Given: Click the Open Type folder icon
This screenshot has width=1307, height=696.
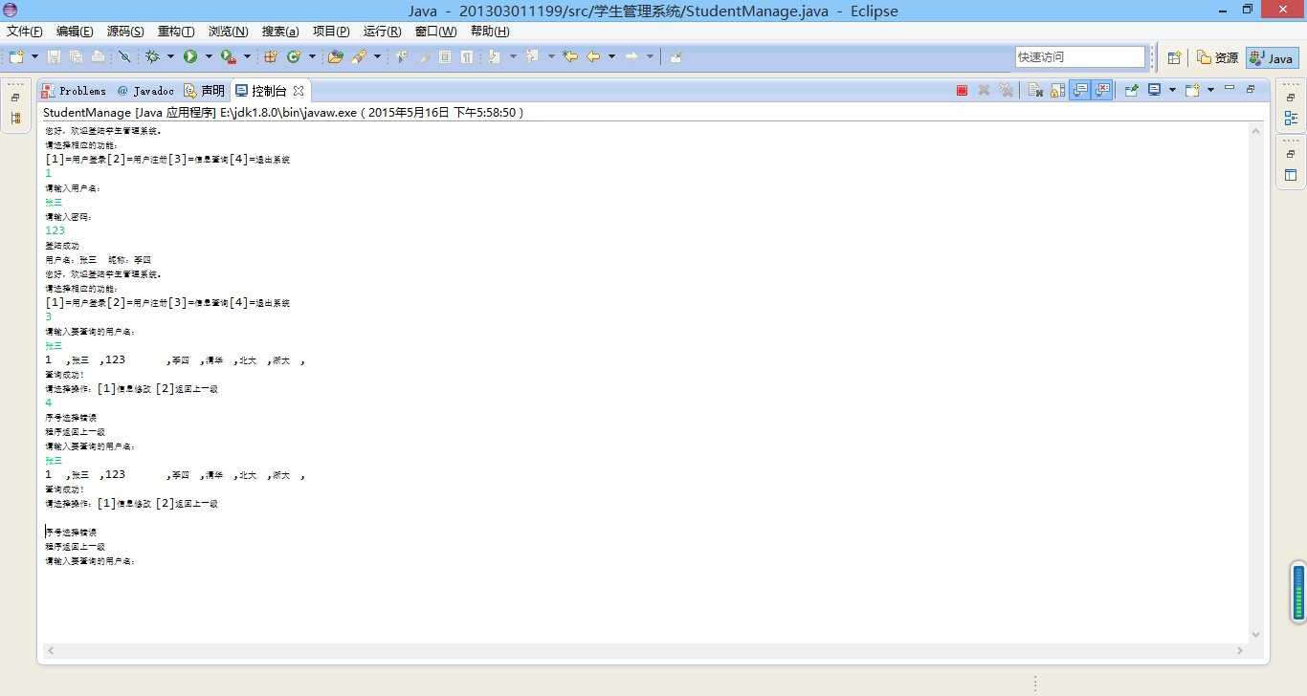Looking at the screenshot, I should pos(335,57).
